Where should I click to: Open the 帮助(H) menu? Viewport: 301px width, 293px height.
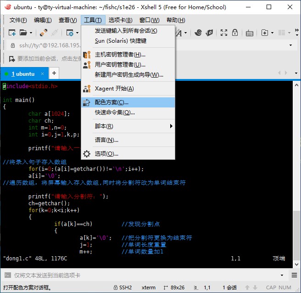[176, 20]
